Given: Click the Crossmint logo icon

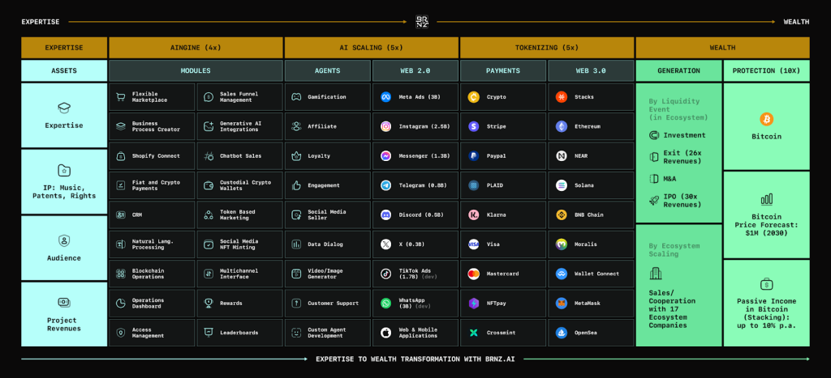Looking at the screenshot, I should coord(474,333).
